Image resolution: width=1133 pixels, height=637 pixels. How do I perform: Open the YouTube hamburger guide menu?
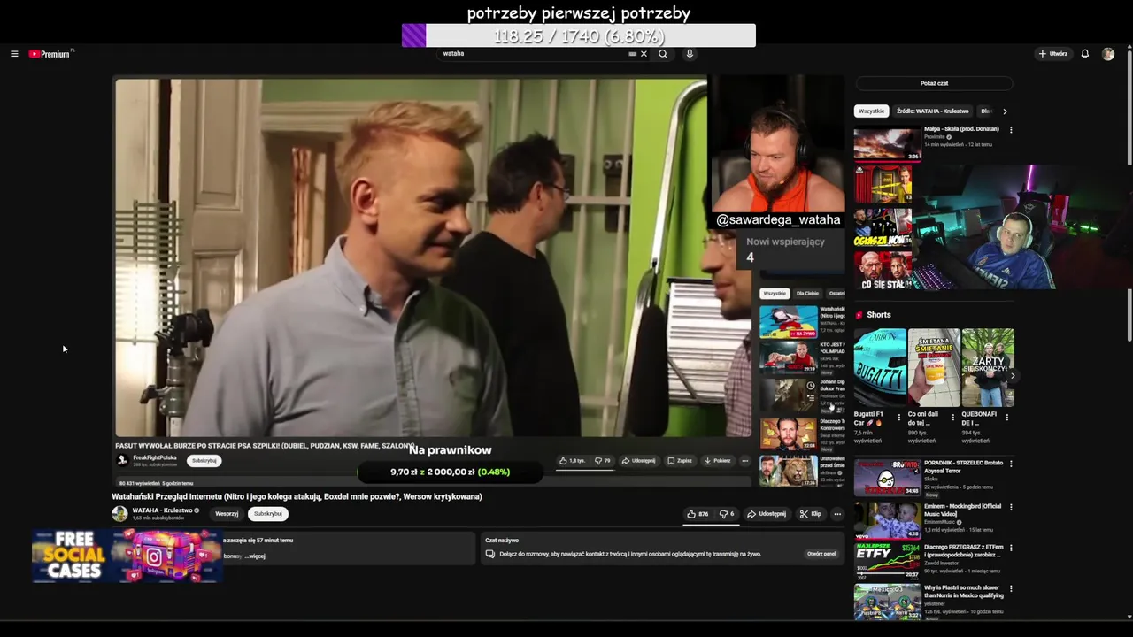tap(14, 54)
